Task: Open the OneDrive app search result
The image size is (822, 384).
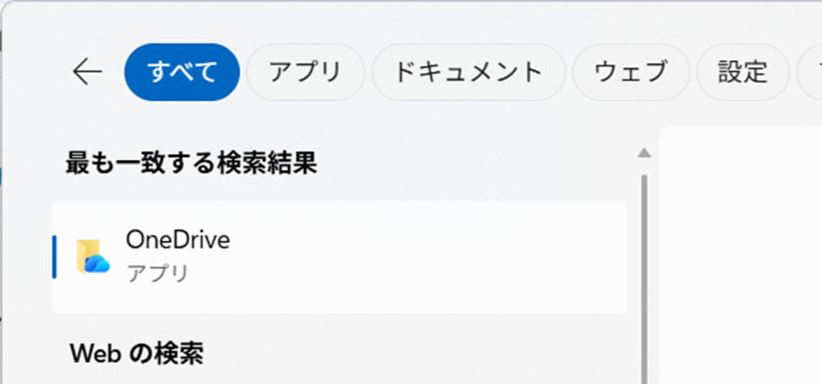Action: (338, 257)
